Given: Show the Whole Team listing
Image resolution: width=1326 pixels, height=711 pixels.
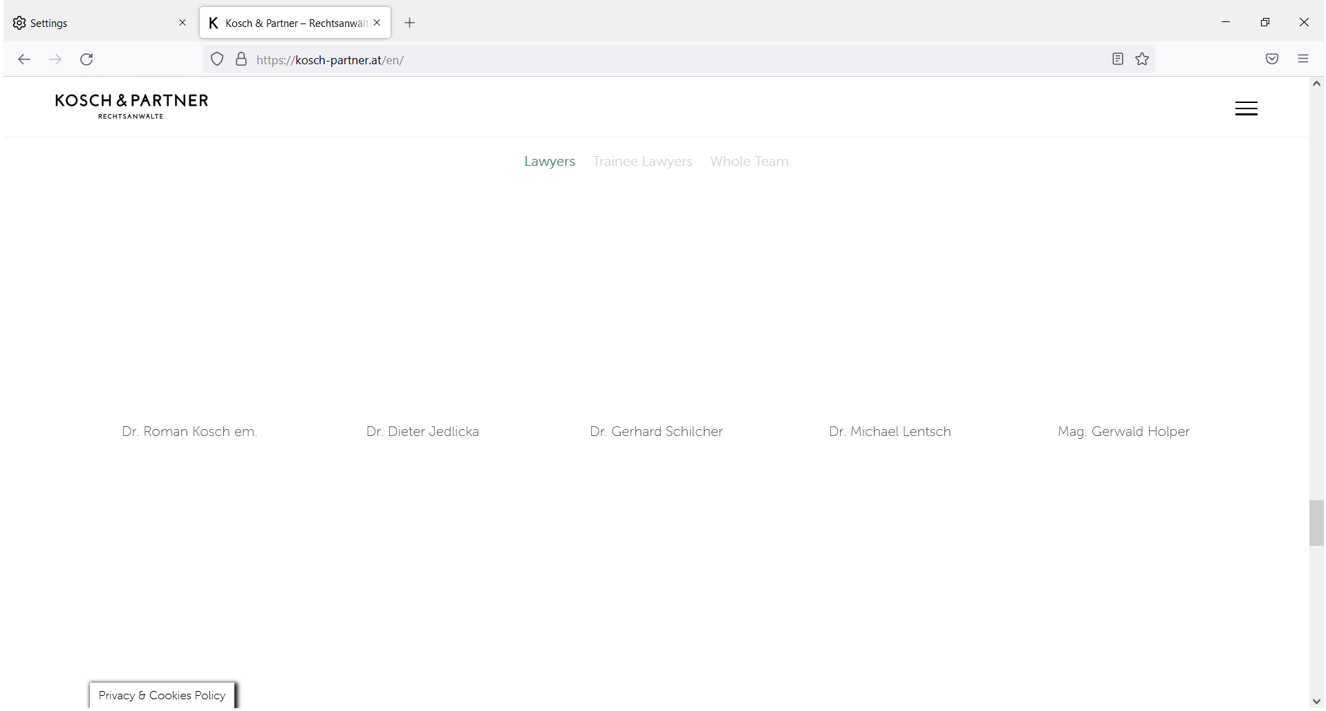Looking at the screenshot, I should coord(749,161).
